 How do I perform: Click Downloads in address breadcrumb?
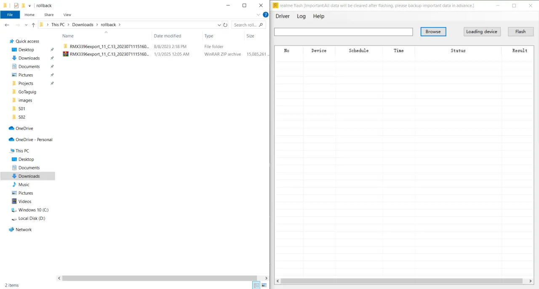83,25
